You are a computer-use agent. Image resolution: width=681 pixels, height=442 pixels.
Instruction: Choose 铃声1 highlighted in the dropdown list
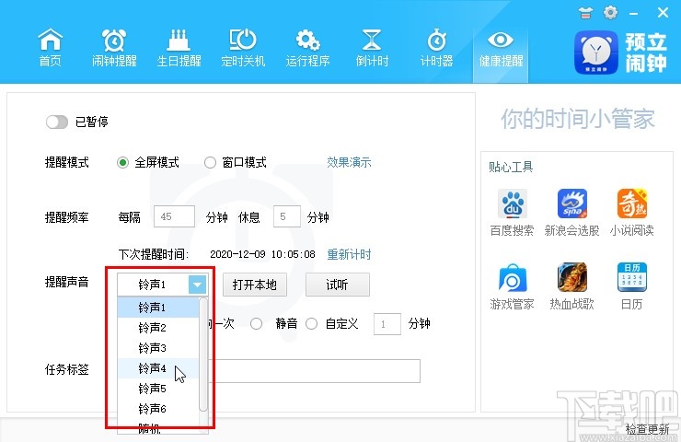pos(158,308)
